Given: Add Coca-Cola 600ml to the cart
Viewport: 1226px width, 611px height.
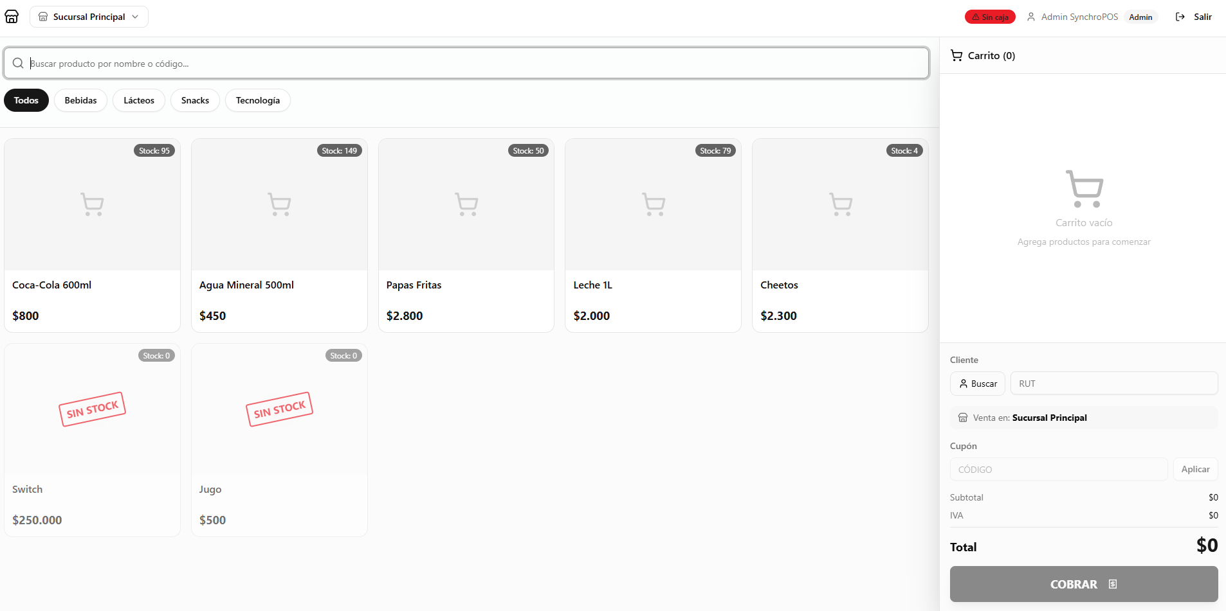Looking at the screenshot, I should (x=92, y=235).
